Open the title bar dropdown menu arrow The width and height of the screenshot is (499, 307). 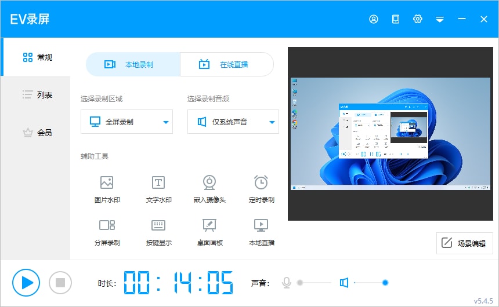click(440, 20)
